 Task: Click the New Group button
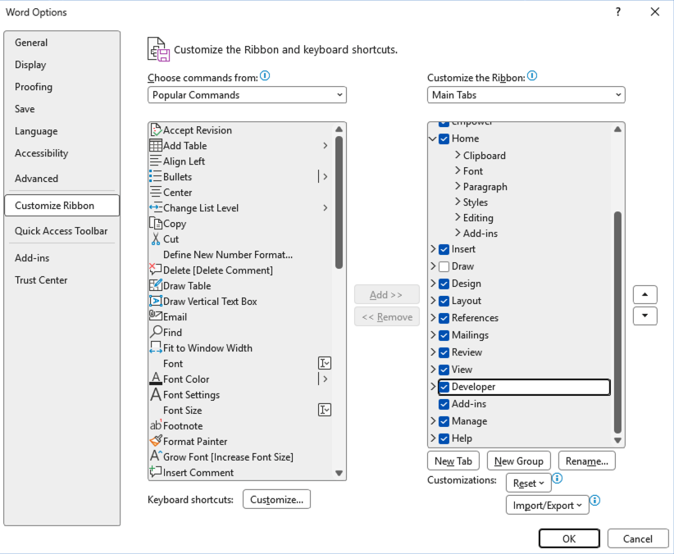[x=518, y=461]
